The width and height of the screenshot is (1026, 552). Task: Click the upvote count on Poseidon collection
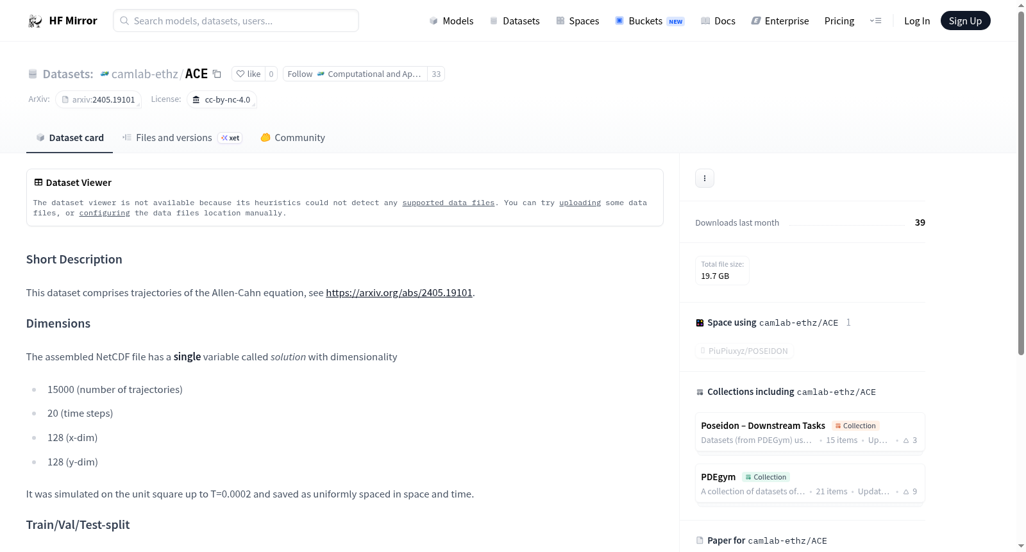tap(911, 440)
